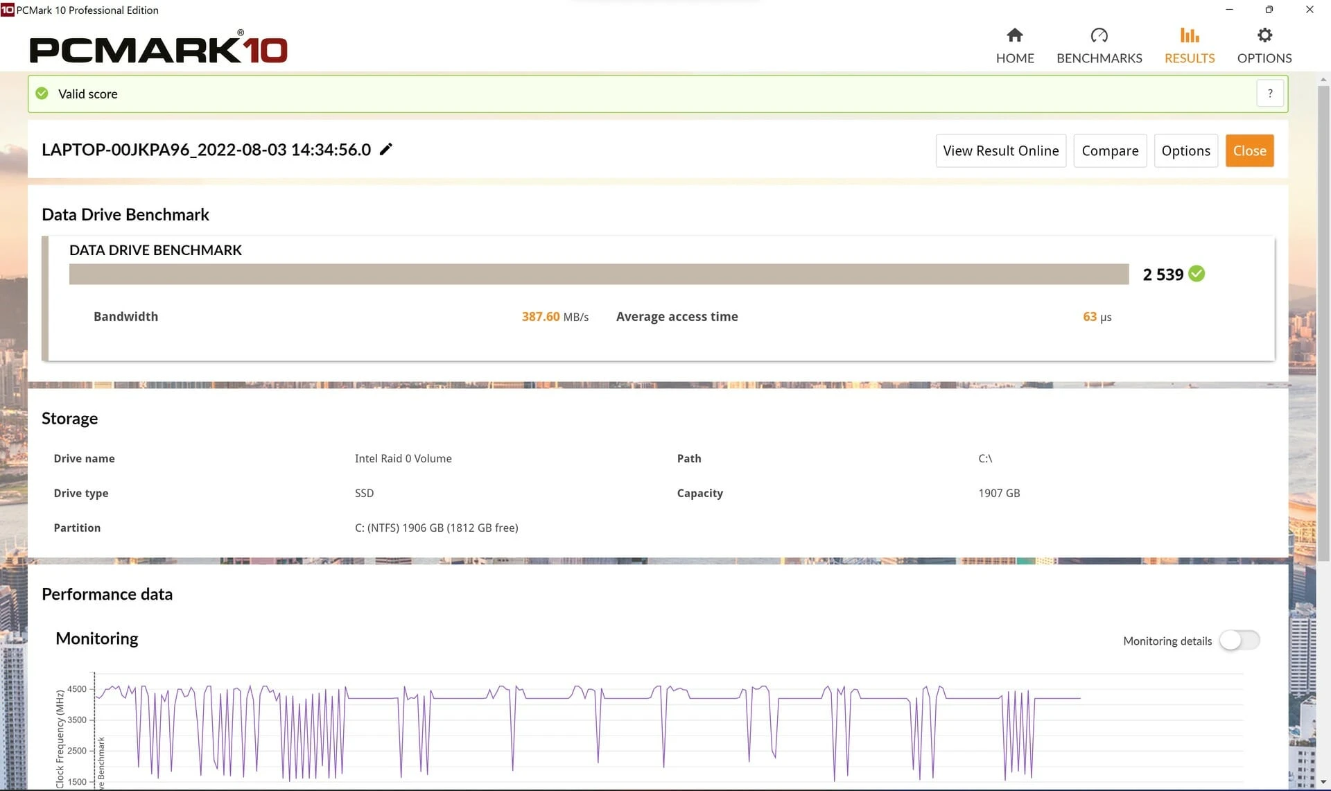Click the Data Drive Benchmark score bar
Screen dimensions: 1331x791
[599, 274]
